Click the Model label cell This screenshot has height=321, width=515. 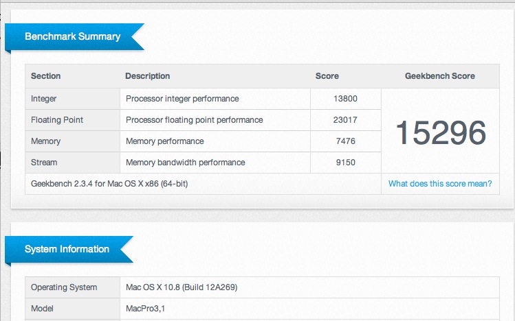[x=73, y=309]
